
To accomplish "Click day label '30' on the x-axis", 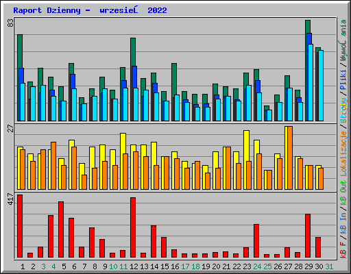I will click(x=319, y=266).
